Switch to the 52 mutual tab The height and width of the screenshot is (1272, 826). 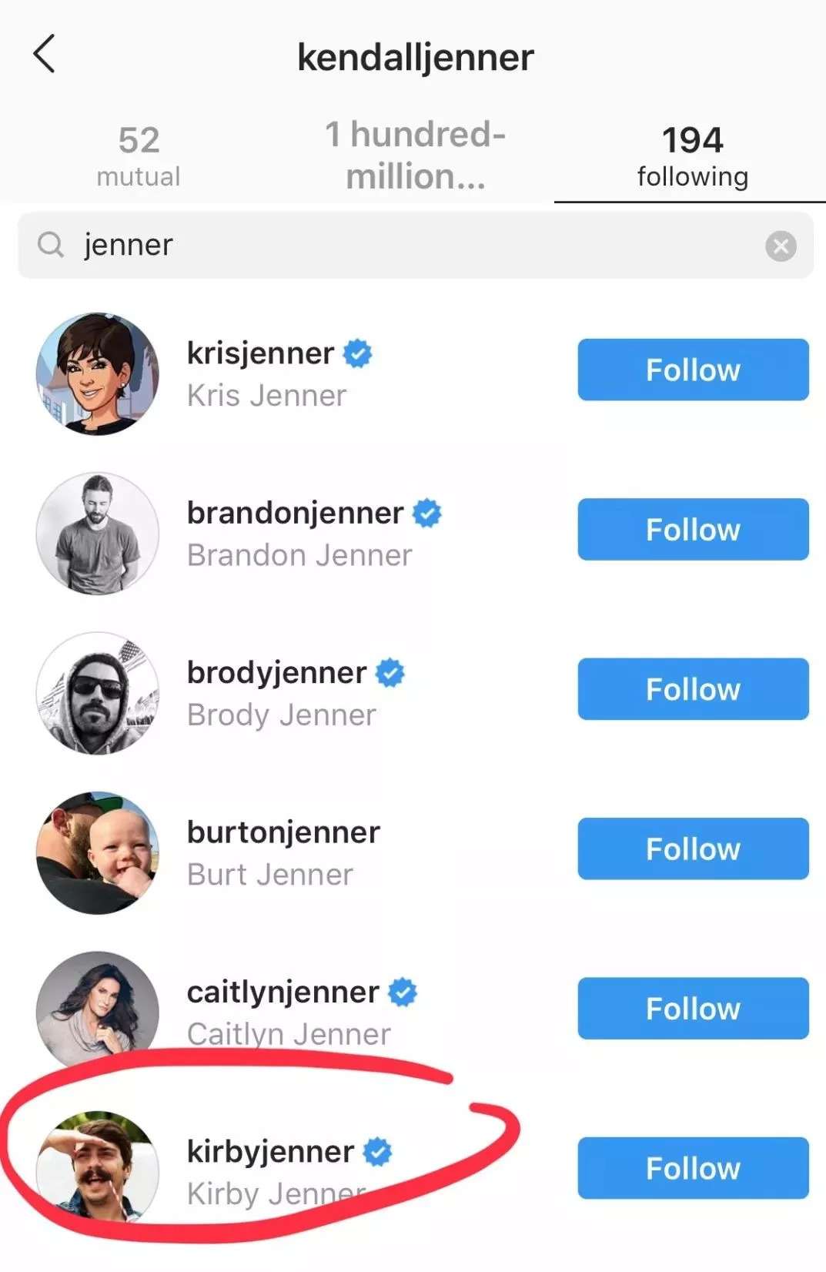tap(139, 156)
